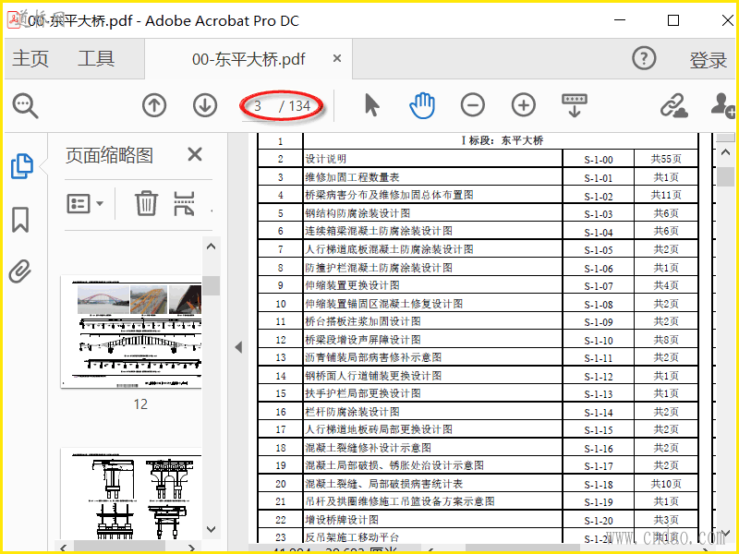739x554 pixels.
Task: Open the help question mark icon
Action: pyautogui.click(x=644, y=58)
